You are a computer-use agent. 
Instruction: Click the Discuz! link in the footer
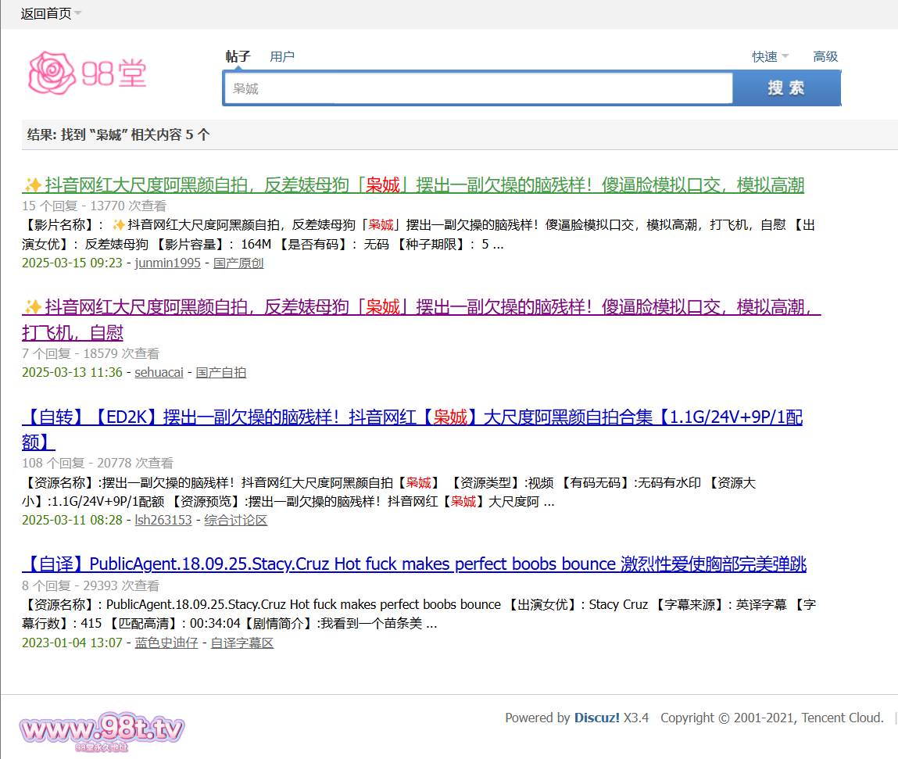(597, 718)
